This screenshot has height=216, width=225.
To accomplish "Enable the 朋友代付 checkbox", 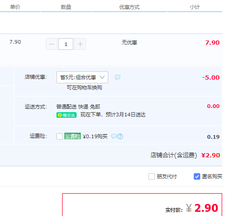I will tap(152, 176).
